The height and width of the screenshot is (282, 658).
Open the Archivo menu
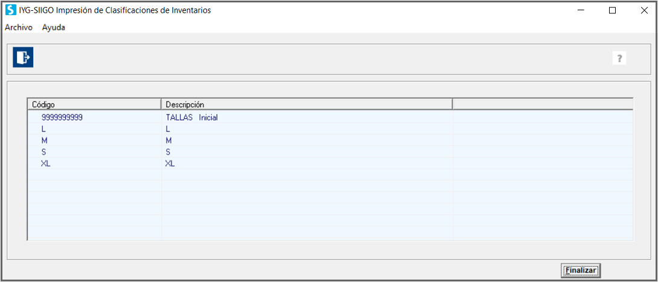tap(19, 28)
